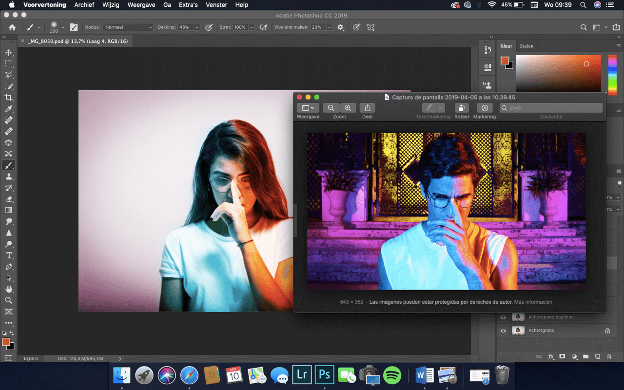Select the Move tool in Photoshop's toolbar

[9, 53]
